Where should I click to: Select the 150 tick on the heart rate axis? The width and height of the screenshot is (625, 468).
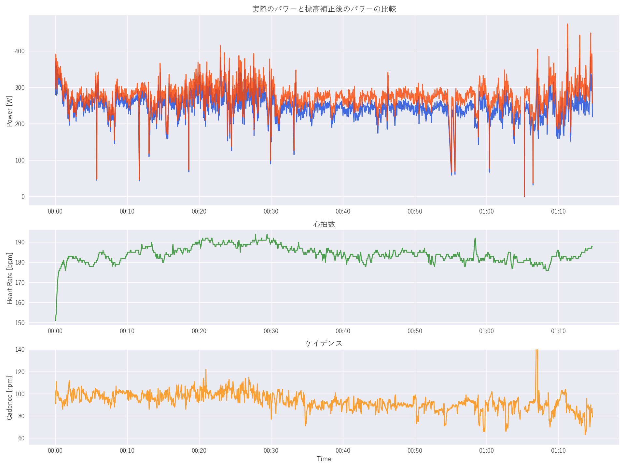tap(20, 323)
